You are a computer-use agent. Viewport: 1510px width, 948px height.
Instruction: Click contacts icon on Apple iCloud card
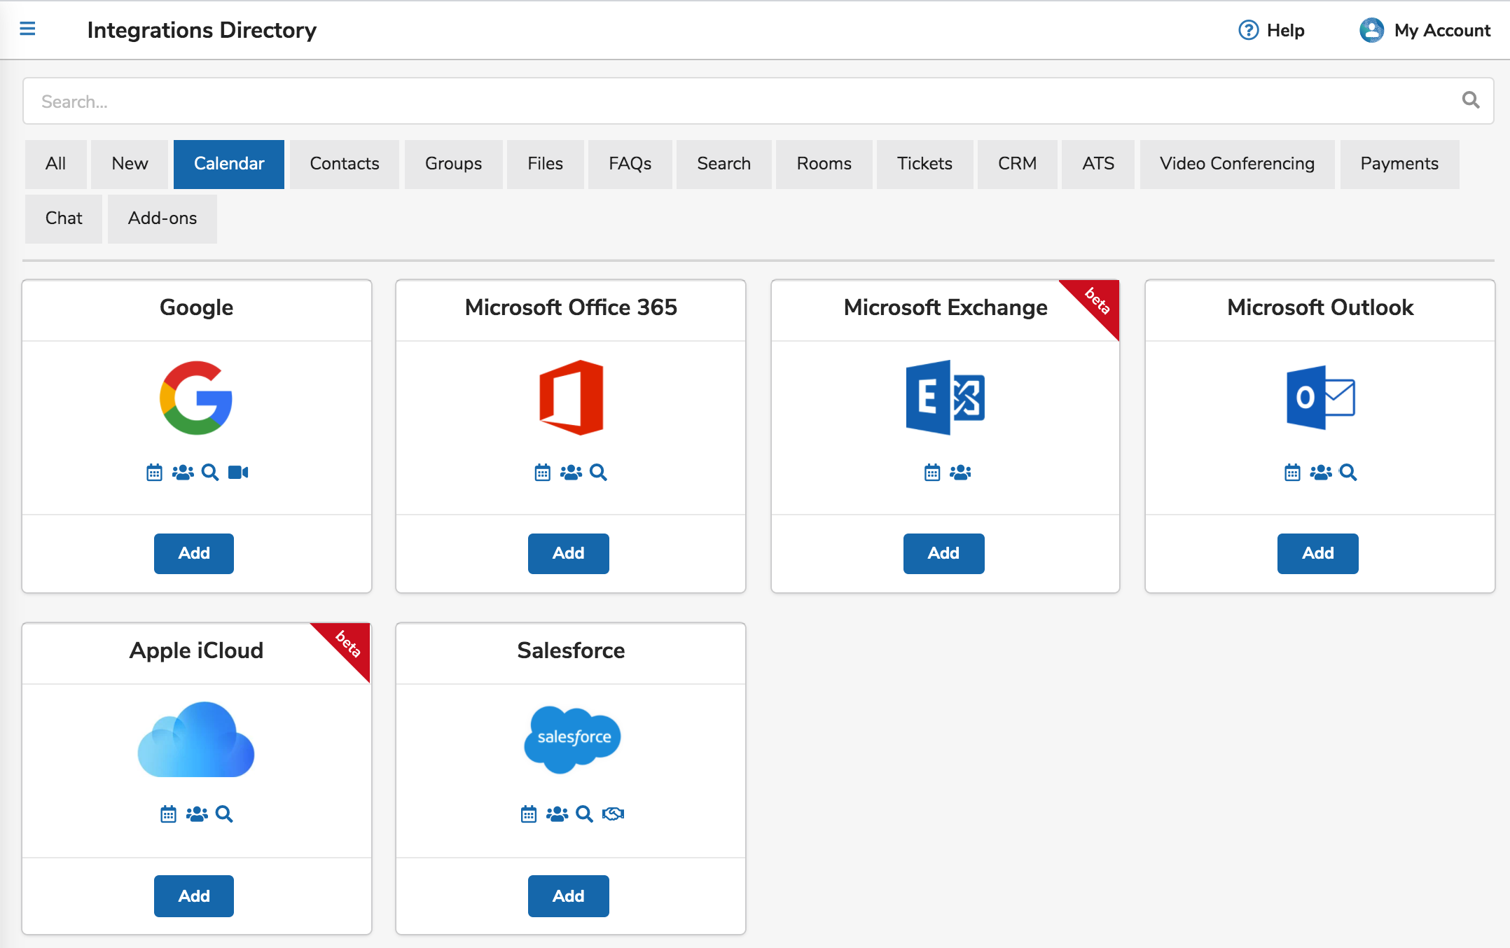(x=197, y=814)
